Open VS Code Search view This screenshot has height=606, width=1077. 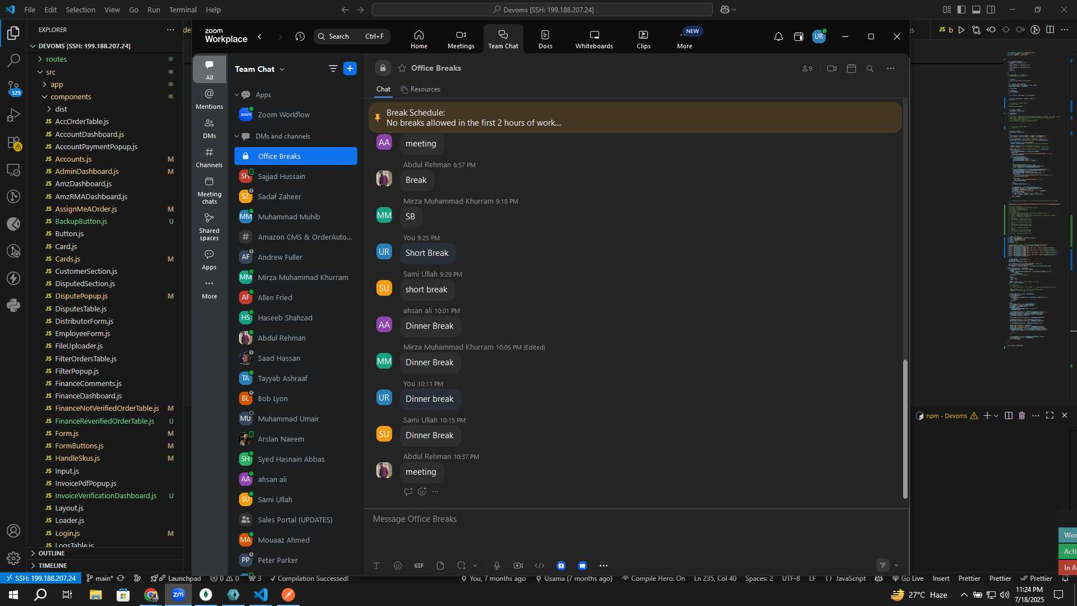[x=13, y=60]
